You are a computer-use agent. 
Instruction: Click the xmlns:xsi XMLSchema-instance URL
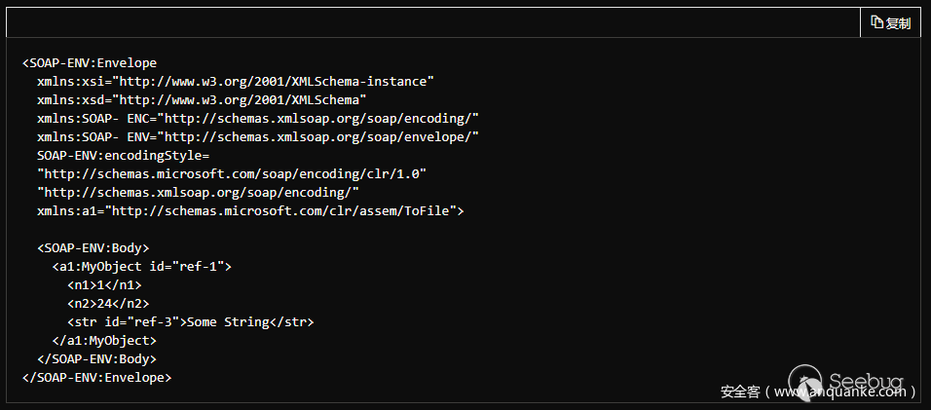pos(276,82)
